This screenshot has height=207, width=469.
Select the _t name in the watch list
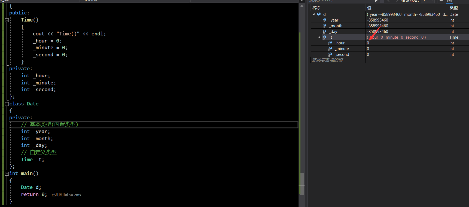[331, 37]
